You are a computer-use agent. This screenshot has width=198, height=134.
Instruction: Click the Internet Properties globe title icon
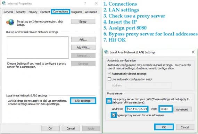[x=4, y=3]
